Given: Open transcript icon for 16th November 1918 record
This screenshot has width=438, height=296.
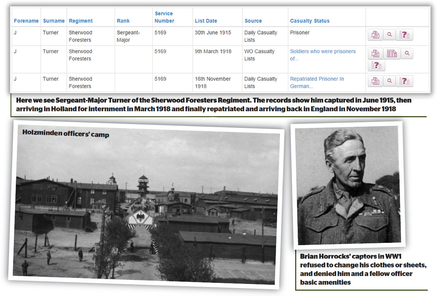Looking at the screenshot, I should [375, 81].
